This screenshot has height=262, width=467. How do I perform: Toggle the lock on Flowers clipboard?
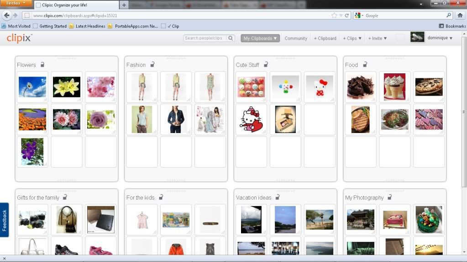click(42, 65)
